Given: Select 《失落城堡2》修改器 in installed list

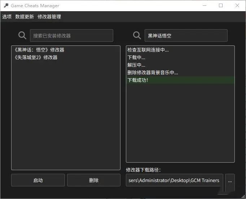Looking at the screenshot, I should point(36,57).
